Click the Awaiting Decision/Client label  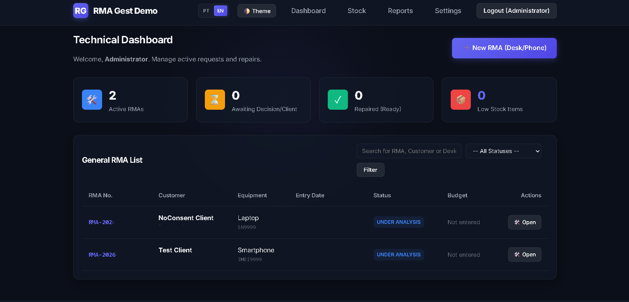pyautogui.click(x=264, y=109)
